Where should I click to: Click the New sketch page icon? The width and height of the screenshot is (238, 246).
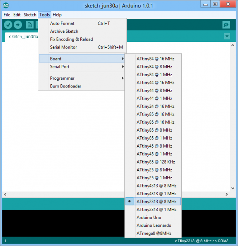[x=30, y=25]
